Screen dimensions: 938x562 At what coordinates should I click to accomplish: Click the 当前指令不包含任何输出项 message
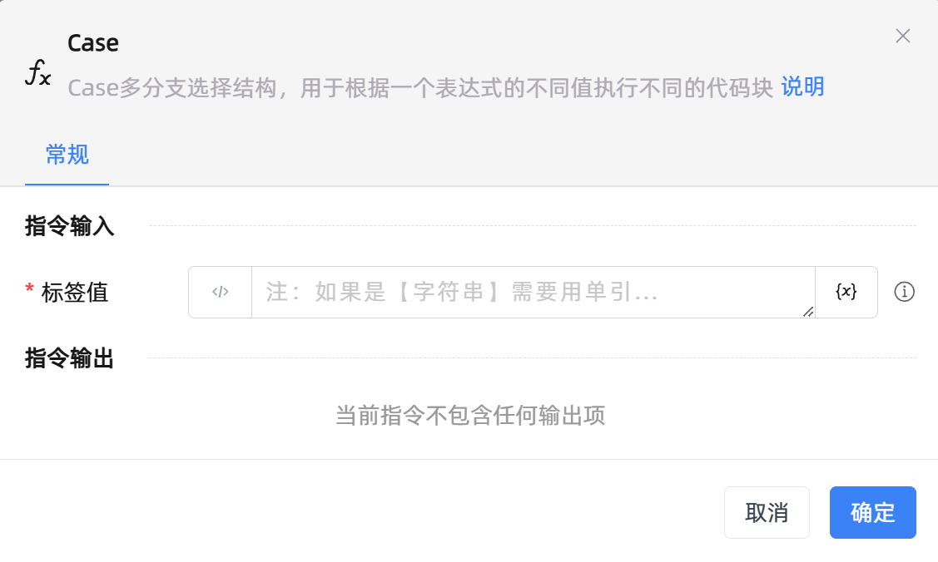[x=469, y=415]
